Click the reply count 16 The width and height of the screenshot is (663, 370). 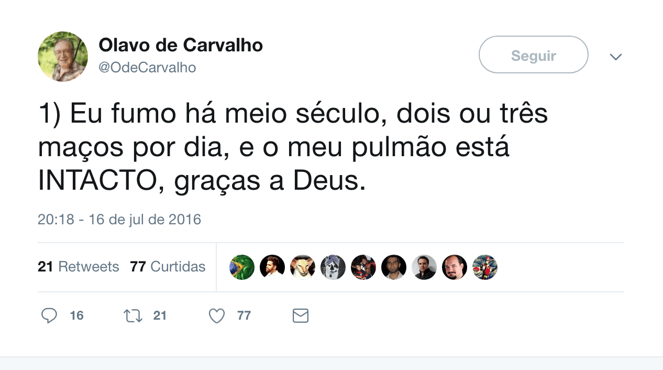point(76,315)
